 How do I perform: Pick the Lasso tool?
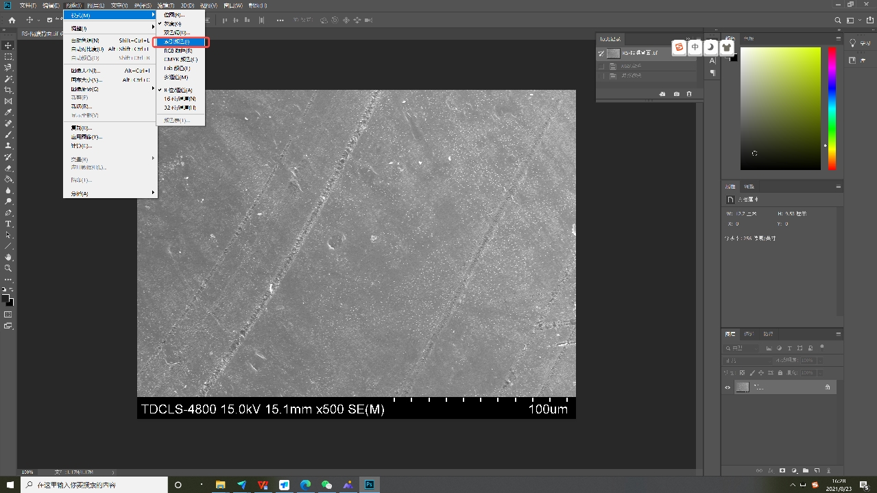tap(8, 67)
